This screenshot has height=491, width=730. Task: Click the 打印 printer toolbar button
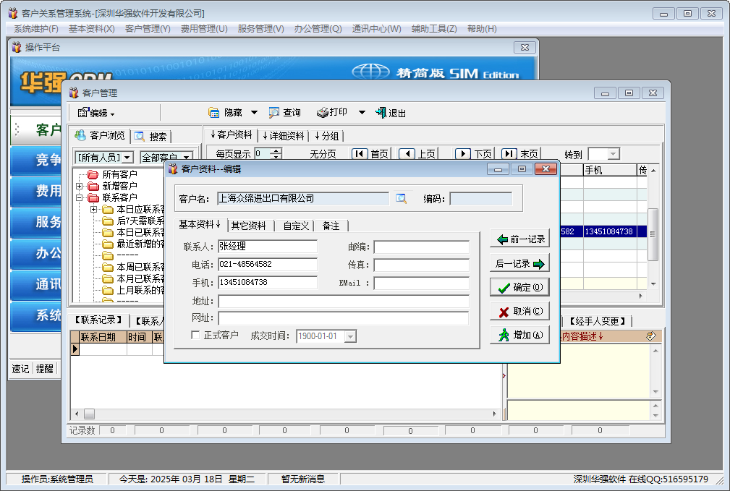point(332,112)
